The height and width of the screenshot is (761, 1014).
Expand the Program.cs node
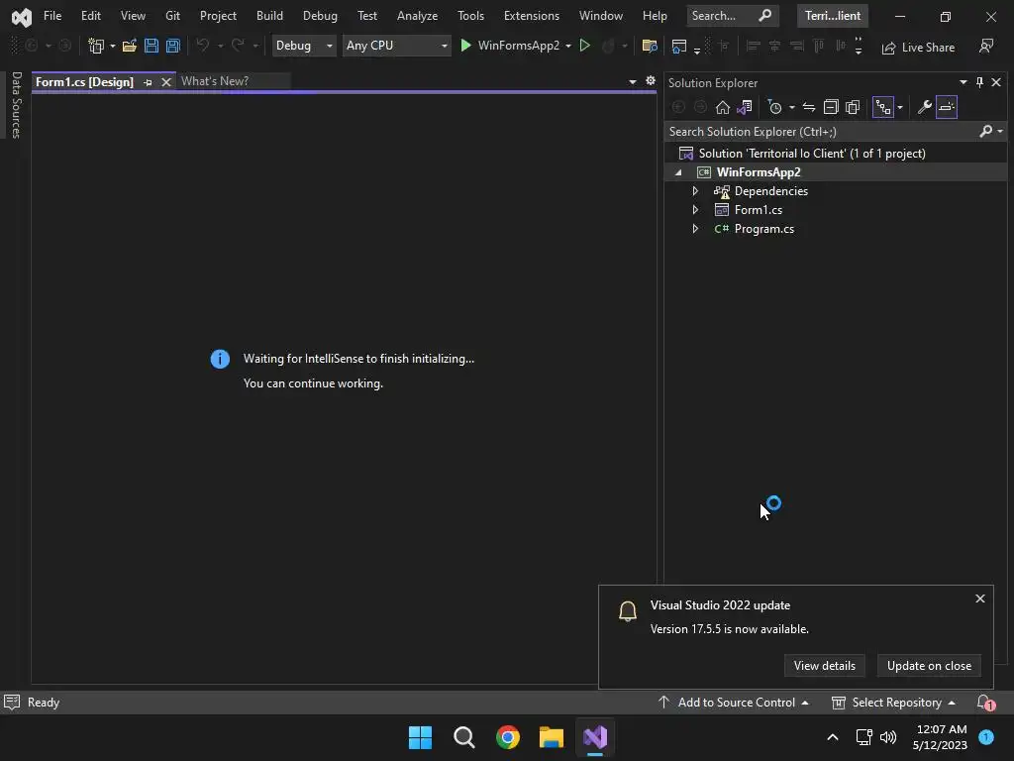[x=695, y=229]
